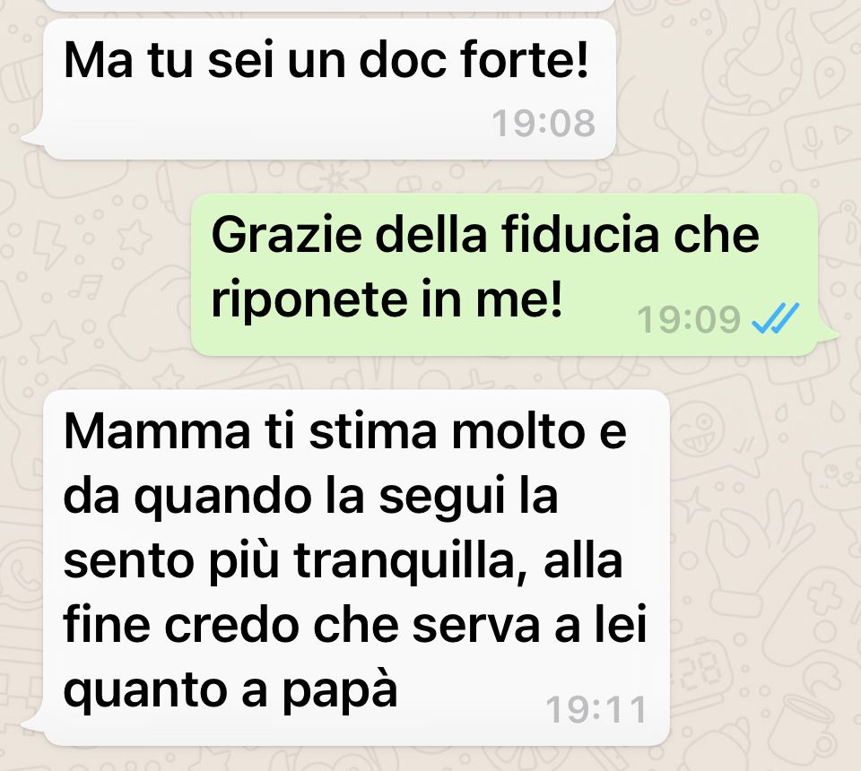861x771 pixels.
Task: Click the word "riponete" in sent message
Action: pos(308,300)
